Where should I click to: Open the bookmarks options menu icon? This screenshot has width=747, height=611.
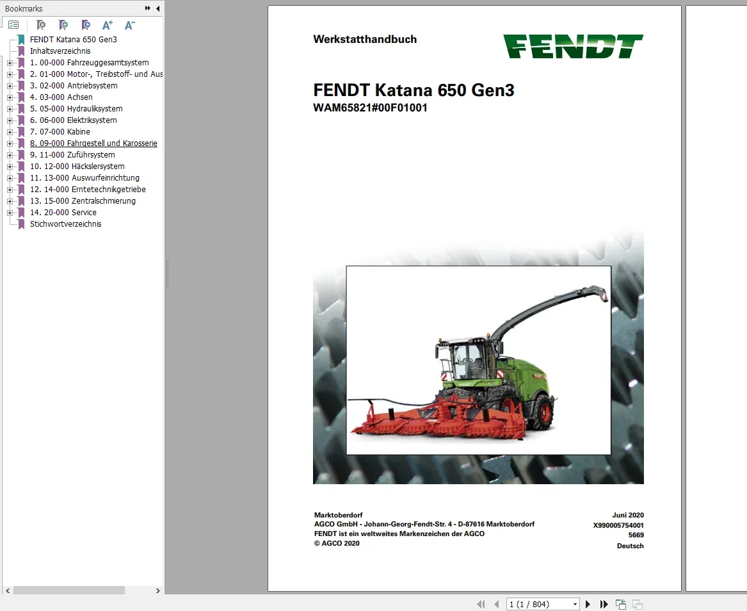(13, 25)
